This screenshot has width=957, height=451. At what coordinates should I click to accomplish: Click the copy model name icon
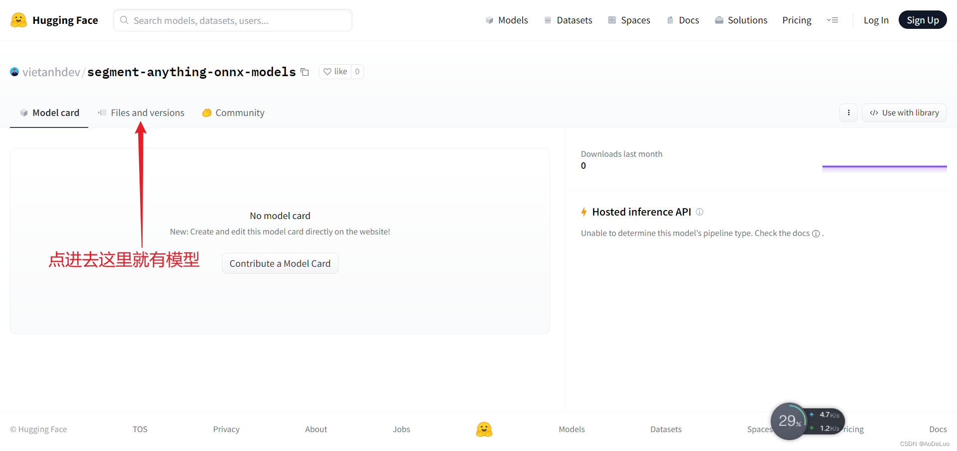pyautogui.click(x=305, y=72)
